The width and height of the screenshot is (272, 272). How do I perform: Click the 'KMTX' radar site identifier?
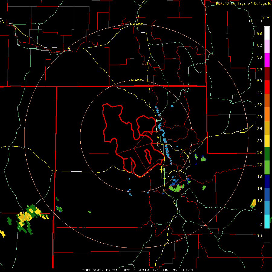pos(144,270)
